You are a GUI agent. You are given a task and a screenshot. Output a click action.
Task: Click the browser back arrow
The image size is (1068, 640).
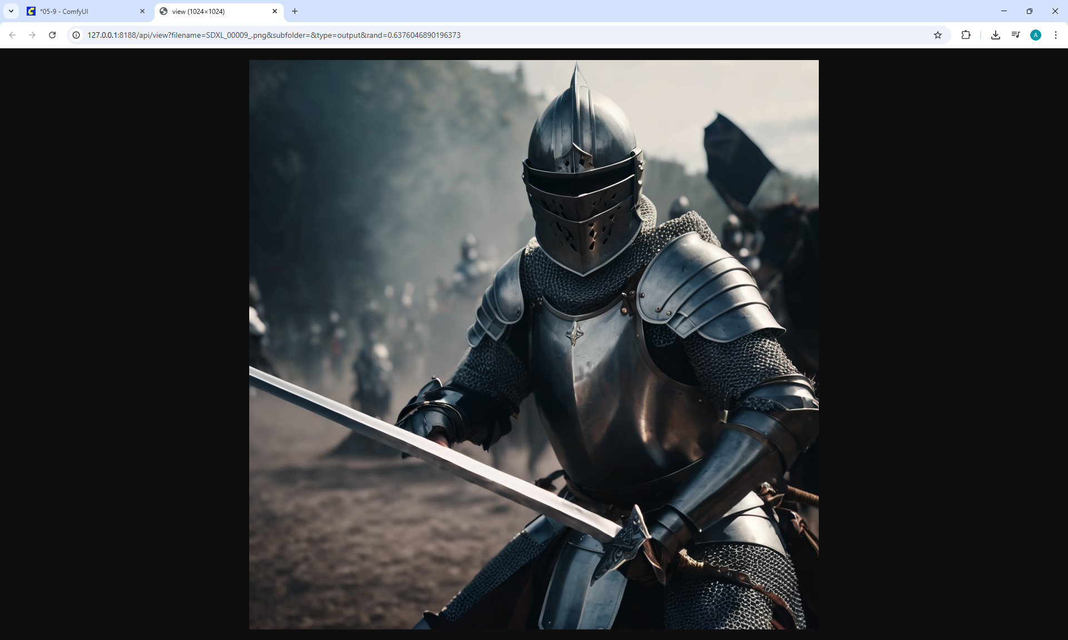pyautogui.click(x=12, y=35)
